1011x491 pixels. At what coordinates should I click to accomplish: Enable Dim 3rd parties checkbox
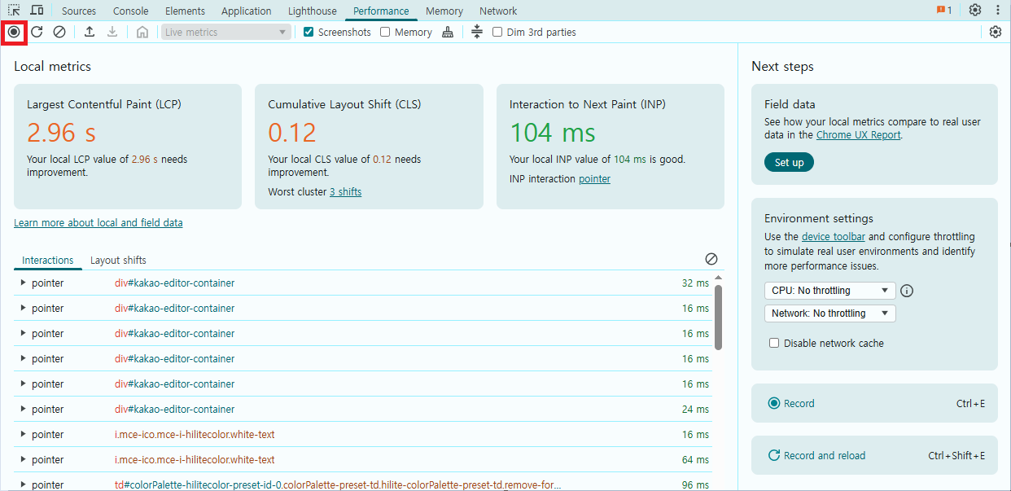coord(497,32)
